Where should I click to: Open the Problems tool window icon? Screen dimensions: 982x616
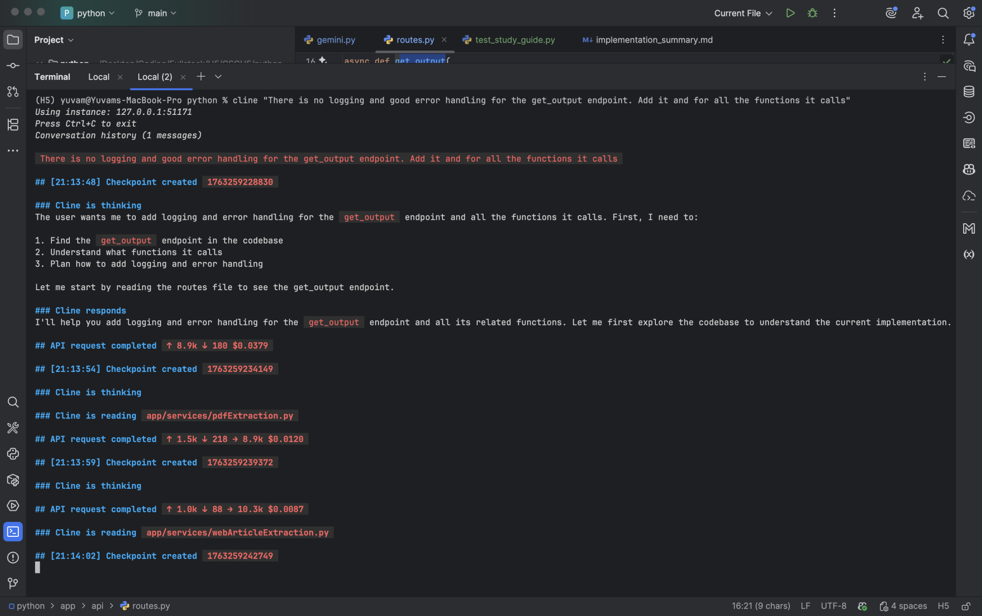click(13, 558)
